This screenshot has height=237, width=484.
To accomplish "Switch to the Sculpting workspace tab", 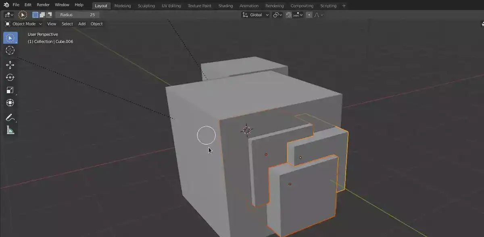I will pos(146,6).
